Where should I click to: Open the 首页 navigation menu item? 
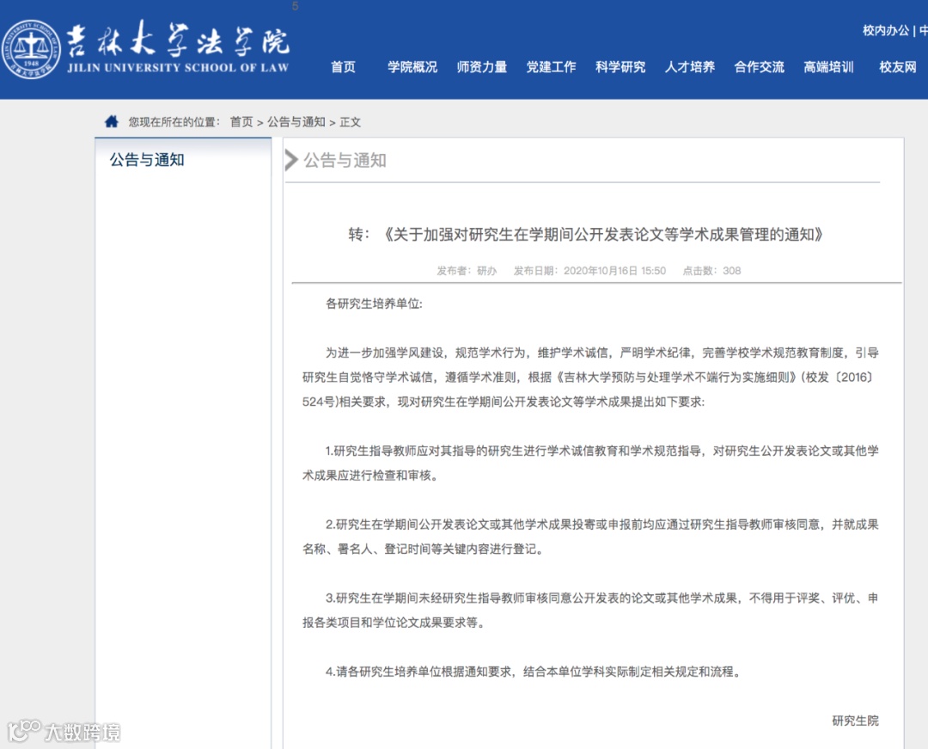343,67
